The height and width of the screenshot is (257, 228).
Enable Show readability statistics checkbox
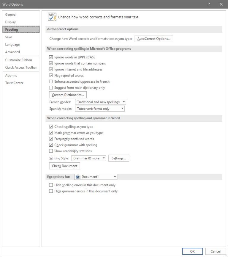(51, 151)
